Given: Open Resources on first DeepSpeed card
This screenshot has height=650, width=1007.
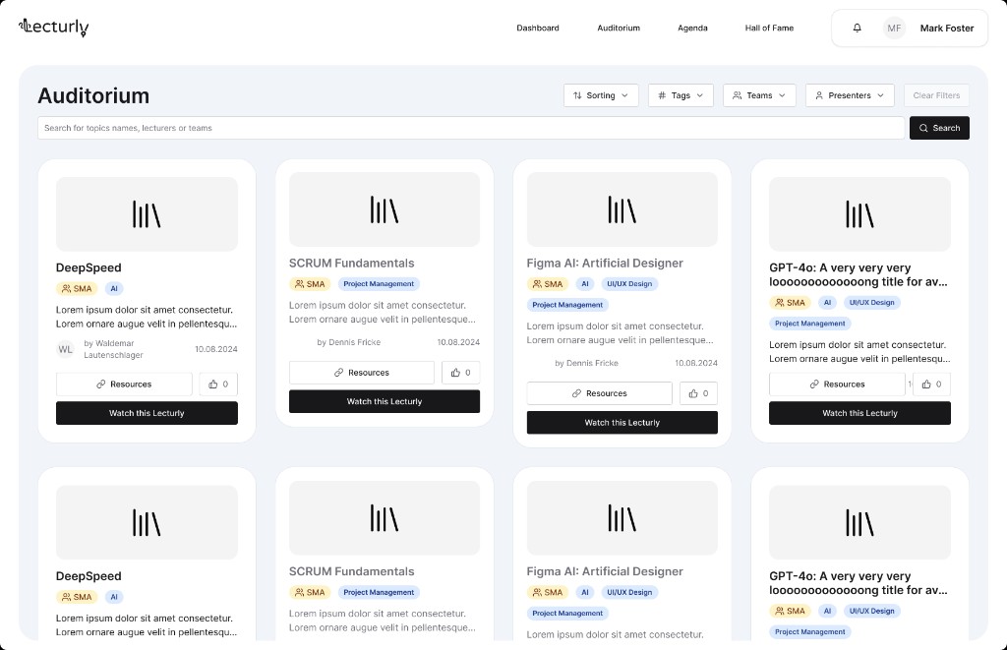Looking at the screenshot, I should coord(124,384).
